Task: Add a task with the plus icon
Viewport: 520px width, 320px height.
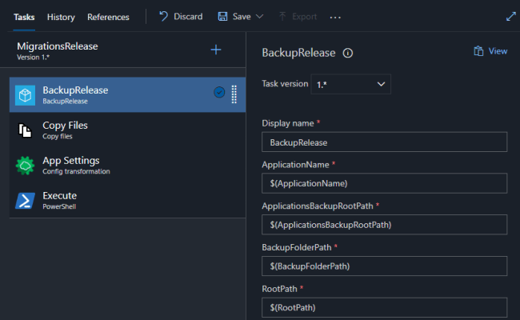Action: [216, 50]
